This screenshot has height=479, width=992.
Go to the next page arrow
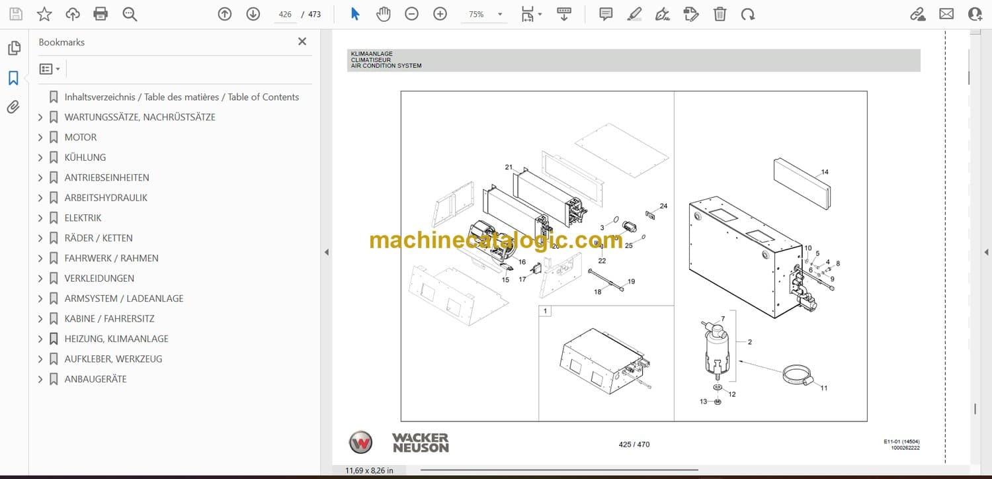(253, 14)
